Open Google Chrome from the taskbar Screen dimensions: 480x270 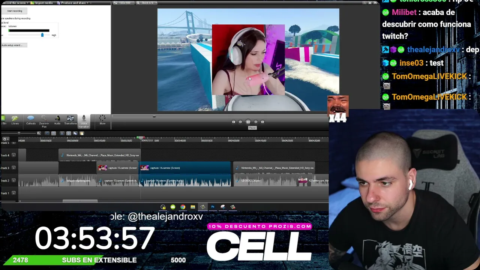[183, 207]
